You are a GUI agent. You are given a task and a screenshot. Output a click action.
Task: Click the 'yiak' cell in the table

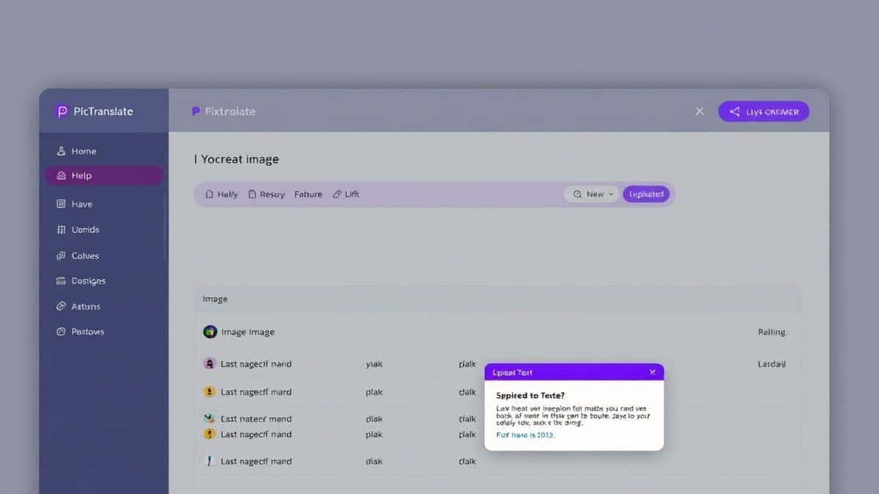coord(374,364)
